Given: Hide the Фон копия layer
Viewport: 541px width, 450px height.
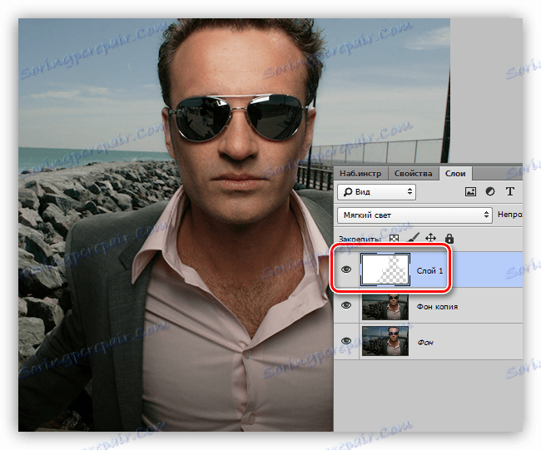Looking at the screenshot, I should (346, 305).
